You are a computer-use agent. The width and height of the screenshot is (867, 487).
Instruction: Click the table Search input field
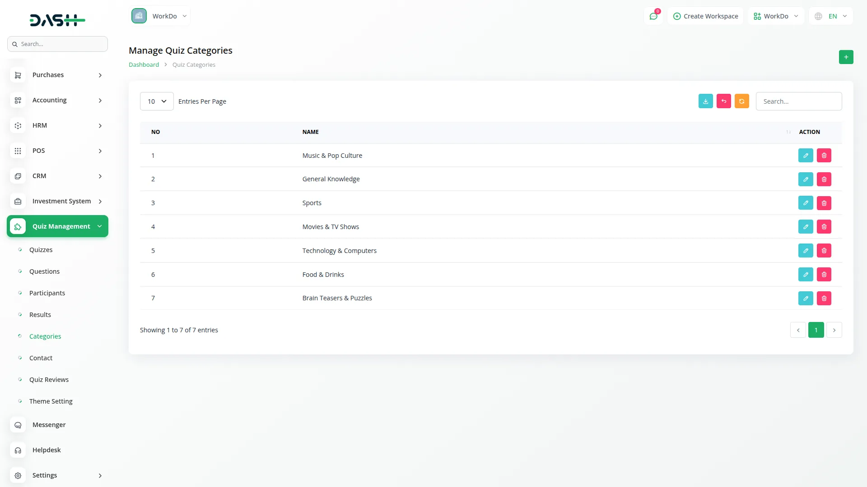[x=799, y=101]
